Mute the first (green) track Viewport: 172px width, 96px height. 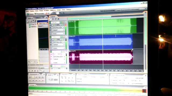61,22
